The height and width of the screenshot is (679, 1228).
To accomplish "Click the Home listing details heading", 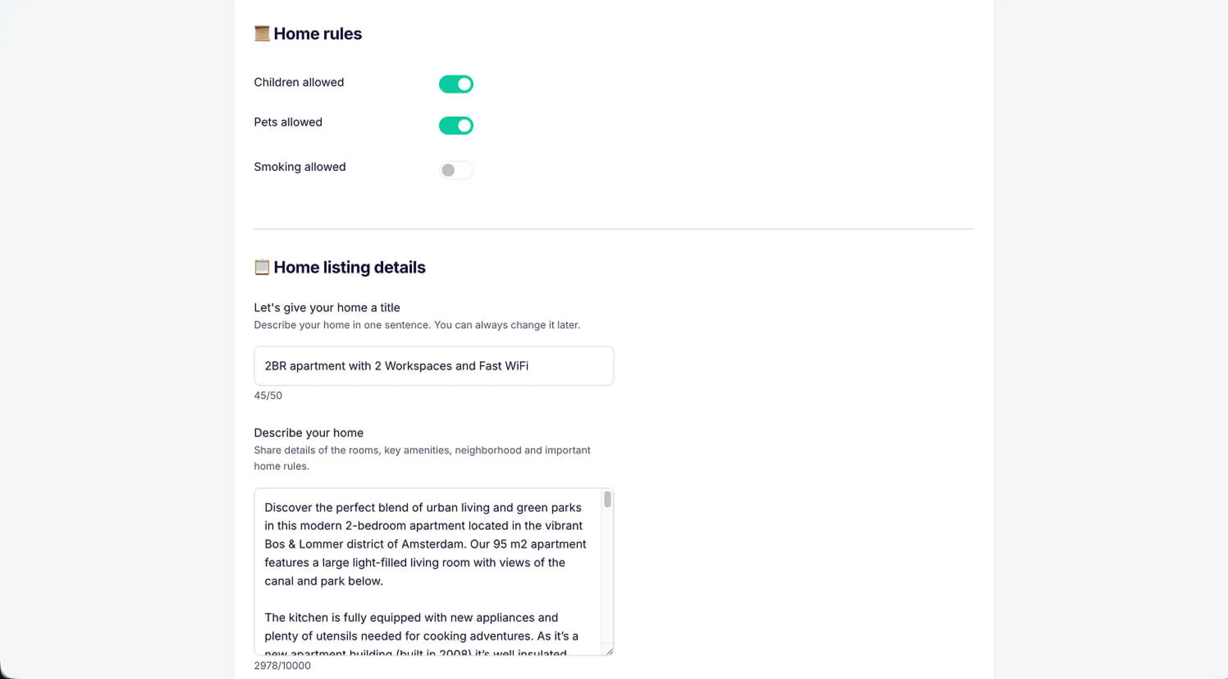I will pos(349,267).
